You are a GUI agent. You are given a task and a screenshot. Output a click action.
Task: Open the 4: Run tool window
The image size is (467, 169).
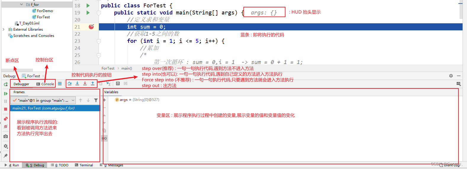pyautogui.click(x=12, y=165)
